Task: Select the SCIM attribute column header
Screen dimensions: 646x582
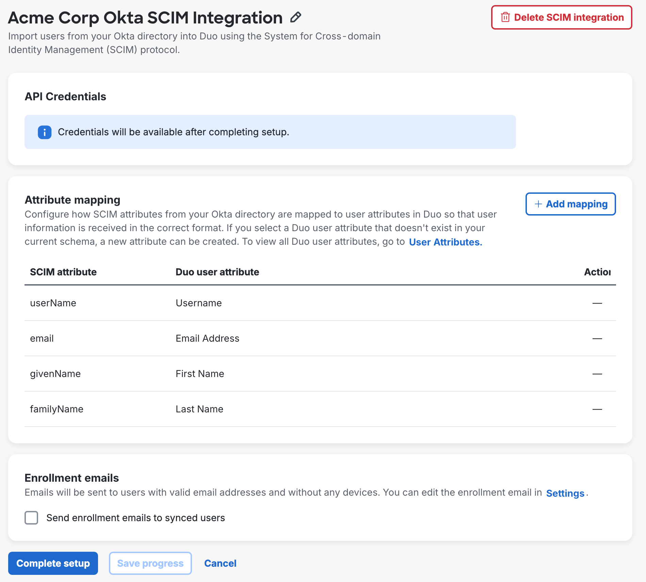Action: [x=63, y=272]
